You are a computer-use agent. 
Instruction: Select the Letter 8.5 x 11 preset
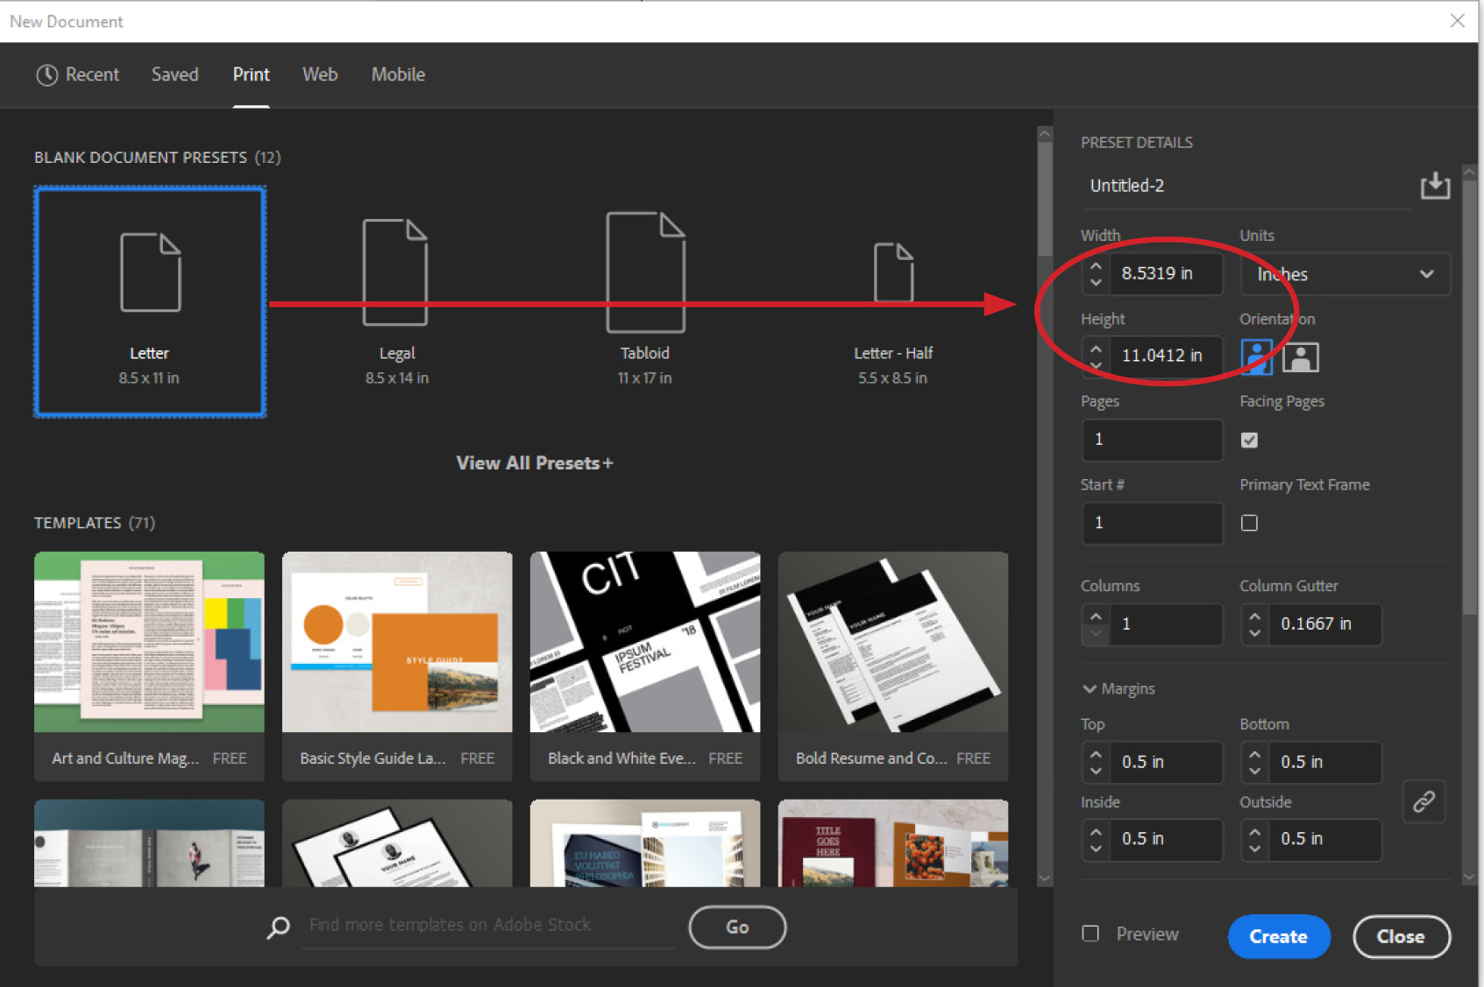pyautogui.click(x=149, y=302)
